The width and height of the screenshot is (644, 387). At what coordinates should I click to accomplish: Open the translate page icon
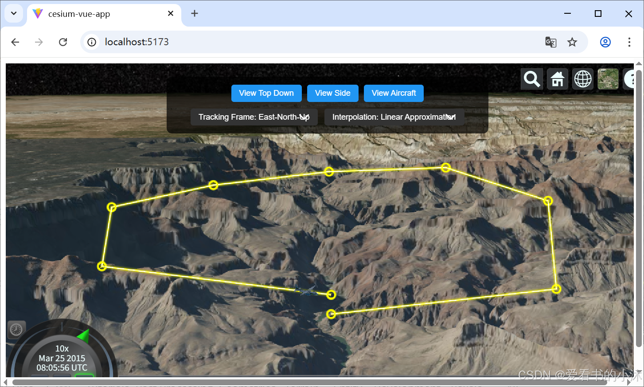pos(551,42)
